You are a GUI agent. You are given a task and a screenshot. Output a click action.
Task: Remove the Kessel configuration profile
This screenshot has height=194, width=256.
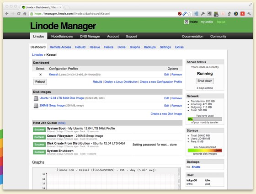[176, 75]
